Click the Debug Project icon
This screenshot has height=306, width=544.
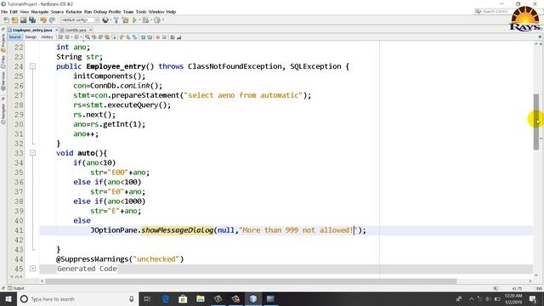(x=145, y=20)
